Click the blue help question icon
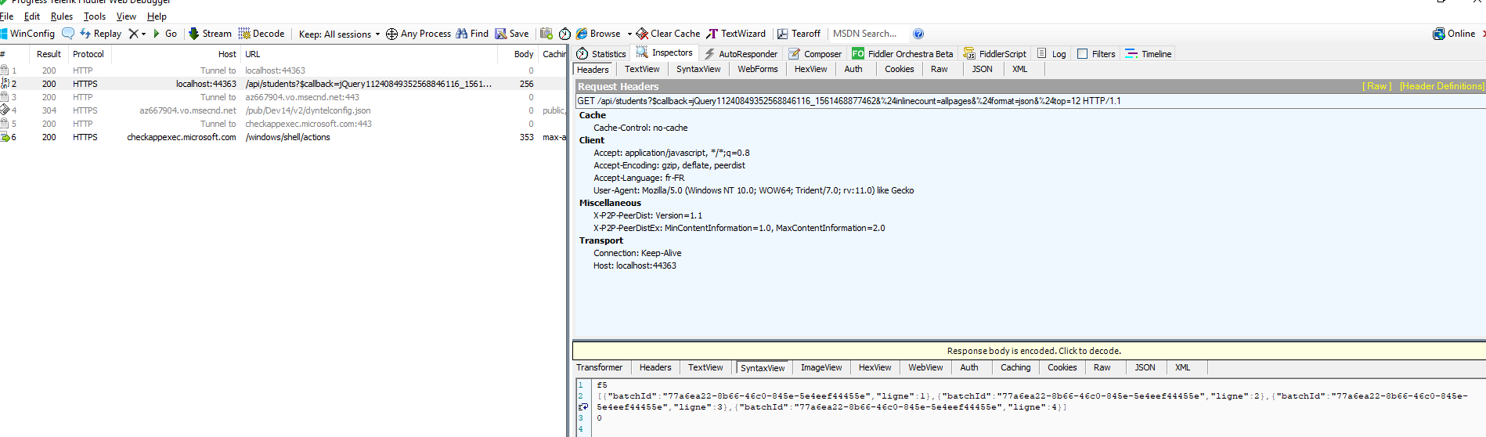Screen dimensions: 1486x437 (918, 34)
